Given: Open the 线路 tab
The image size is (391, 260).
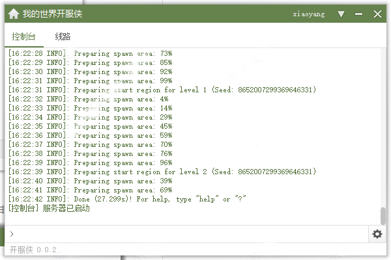Looking at the screenshot, I should (63, 37).
